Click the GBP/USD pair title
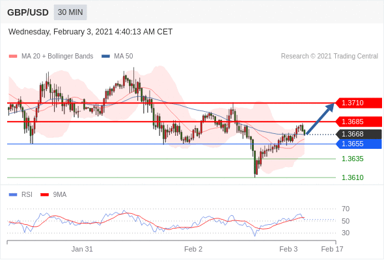Viewport: 384px width, 260px height. 28,12
